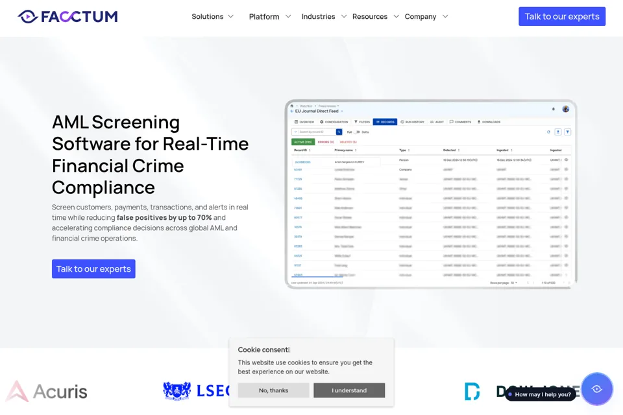623x415 pixels.
Task: Click eye icon on the Company row
Action: click(x=566, y=170)
